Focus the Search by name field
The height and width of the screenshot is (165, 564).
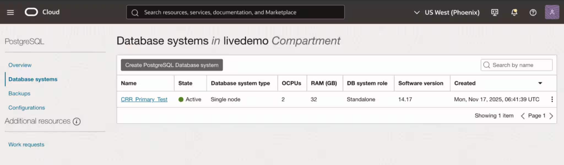click(516, 65)
